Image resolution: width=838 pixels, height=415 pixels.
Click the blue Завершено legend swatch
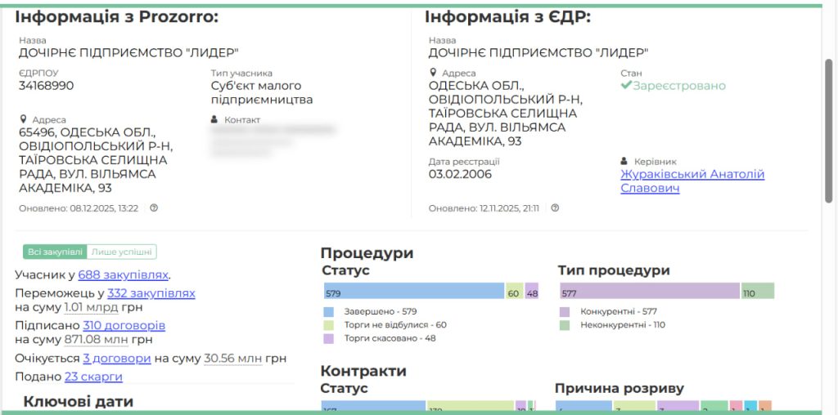pos(329,311)
